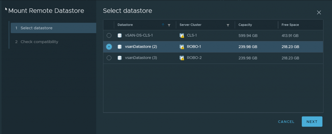Close the Mount Remote Datastore dialog
This screenshot has width=332, height=134.
tap(319, 13)
